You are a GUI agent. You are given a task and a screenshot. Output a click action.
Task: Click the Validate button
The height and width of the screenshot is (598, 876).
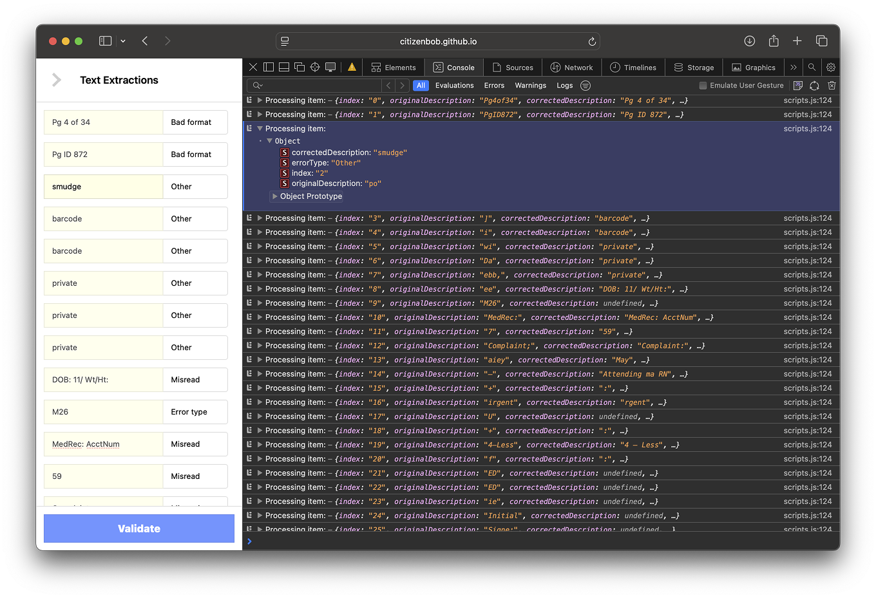139,528
